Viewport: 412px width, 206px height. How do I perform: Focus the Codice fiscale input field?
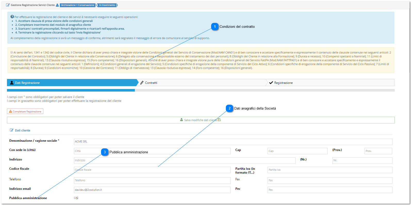152,170
